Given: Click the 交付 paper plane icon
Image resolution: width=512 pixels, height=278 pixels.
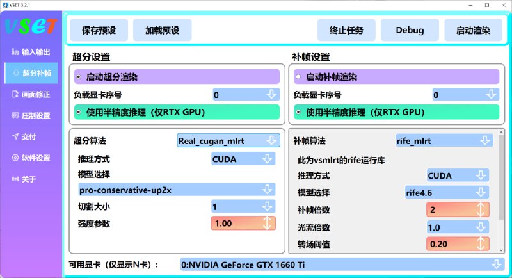Looking at the screenshot, I should (x=15, y=136).
